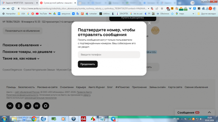Click the avito.ru address bar
Image resolution: width=218 pixels, height=122 pixels.
pyautogui.click(x=84, y=8)
